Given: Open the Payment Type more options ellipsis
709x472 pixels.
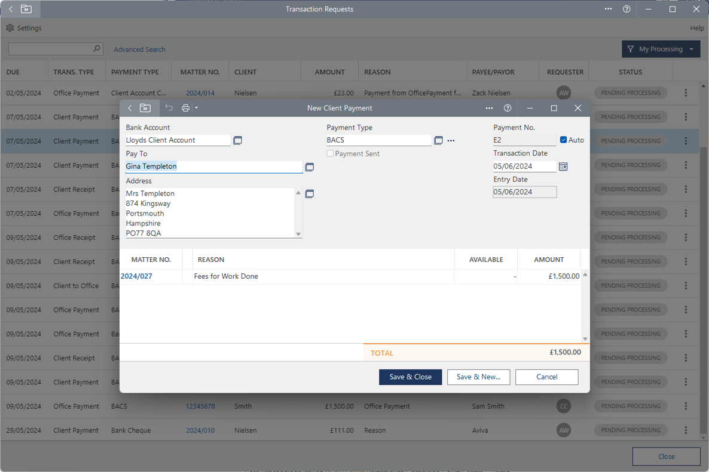Looking at the screenshot, I should coord(451,141).
